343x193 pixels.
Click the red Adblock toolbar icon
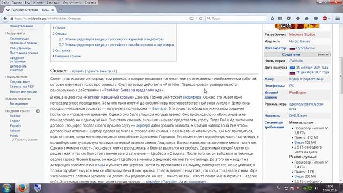point(325,18)
